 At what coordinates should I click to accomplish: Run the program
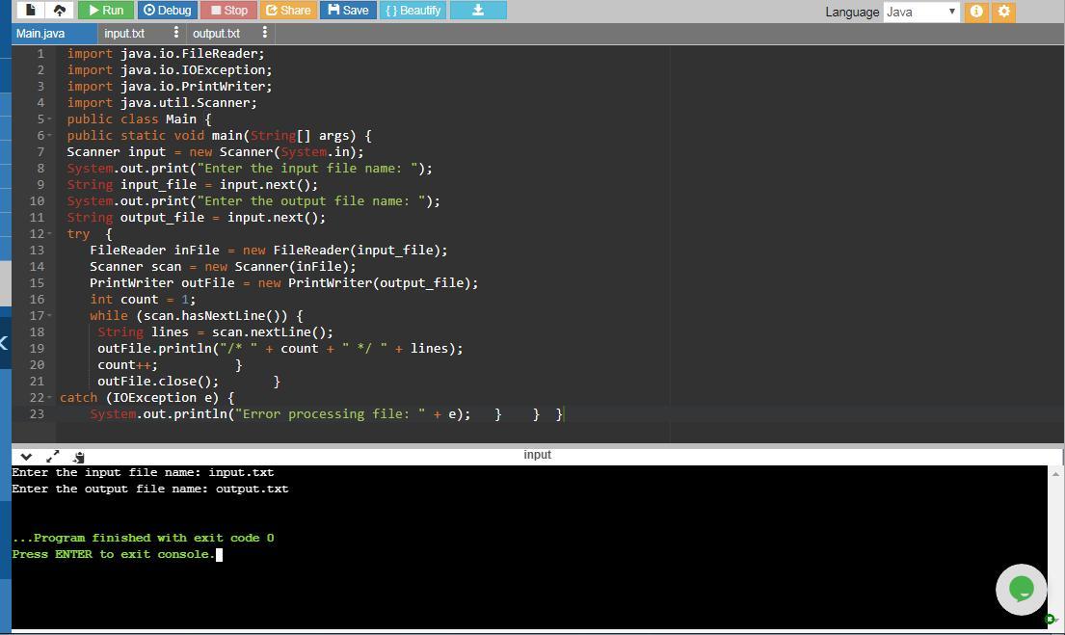tap(105, 10)
